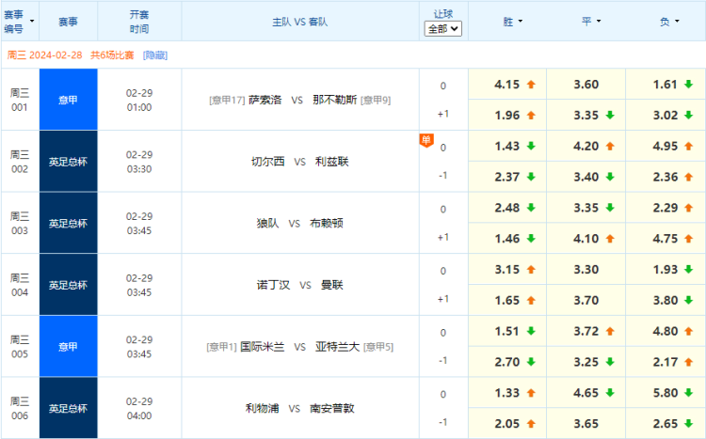Click the 英足总杯 badge for match 002
The image size is (706, 439).
pyautogui.click(x=68, y=162)
